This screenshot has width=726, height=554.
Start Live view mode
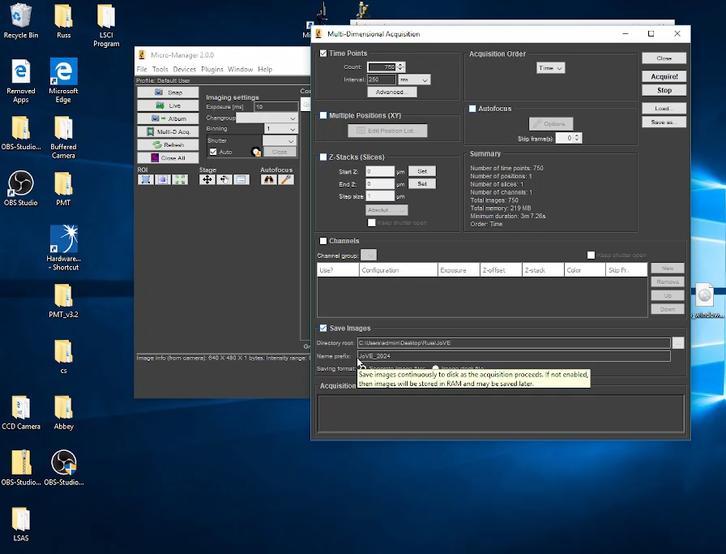coord(168,105)
